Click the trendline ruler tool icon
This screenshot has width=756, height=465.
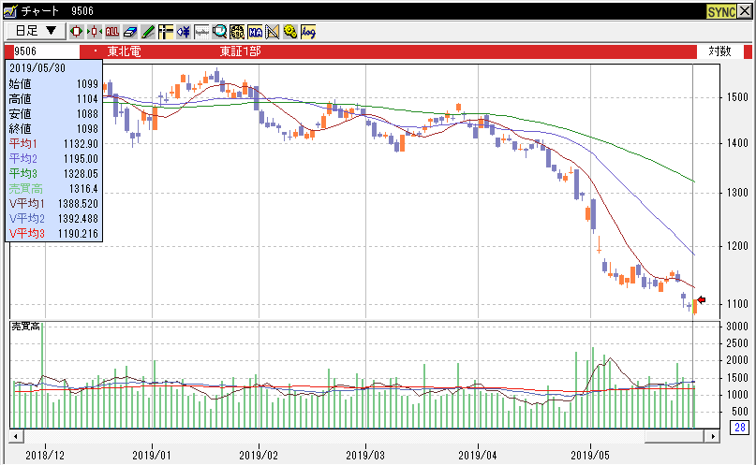click(x=273, y=31)
